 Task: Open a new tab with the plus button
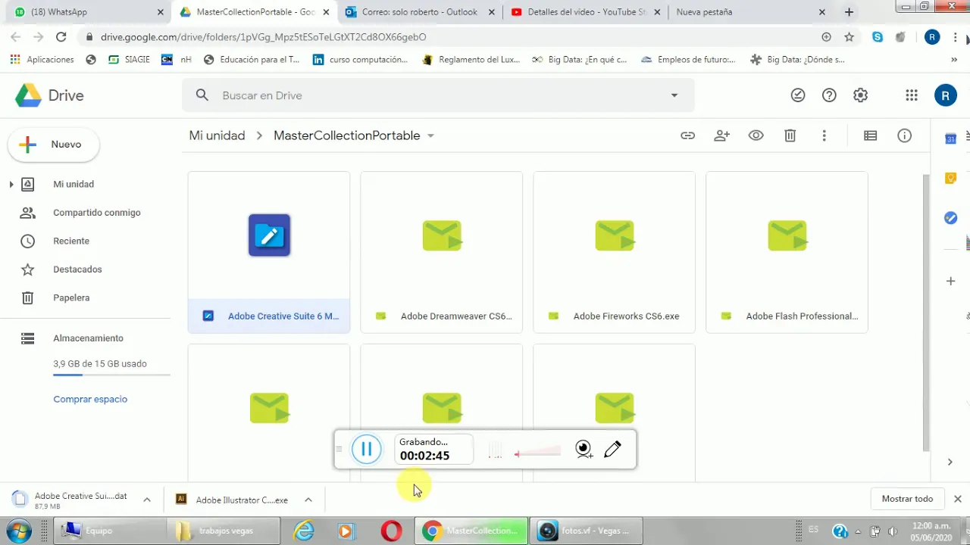coord(849,12)
